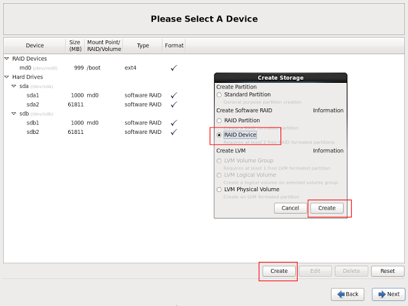Go Back to the previous installer screen

tap(347, 294)
